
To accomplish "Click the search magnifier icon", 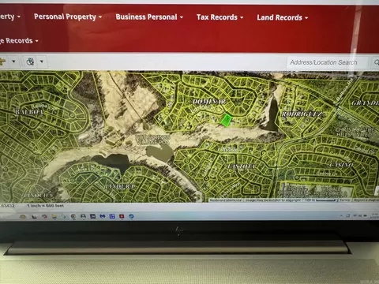I will pos(377,62).
